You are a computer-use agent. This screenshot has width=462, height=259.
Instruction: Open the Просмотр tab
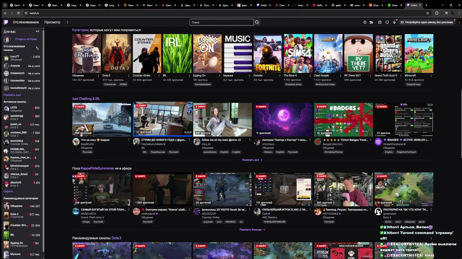point(52,22)
